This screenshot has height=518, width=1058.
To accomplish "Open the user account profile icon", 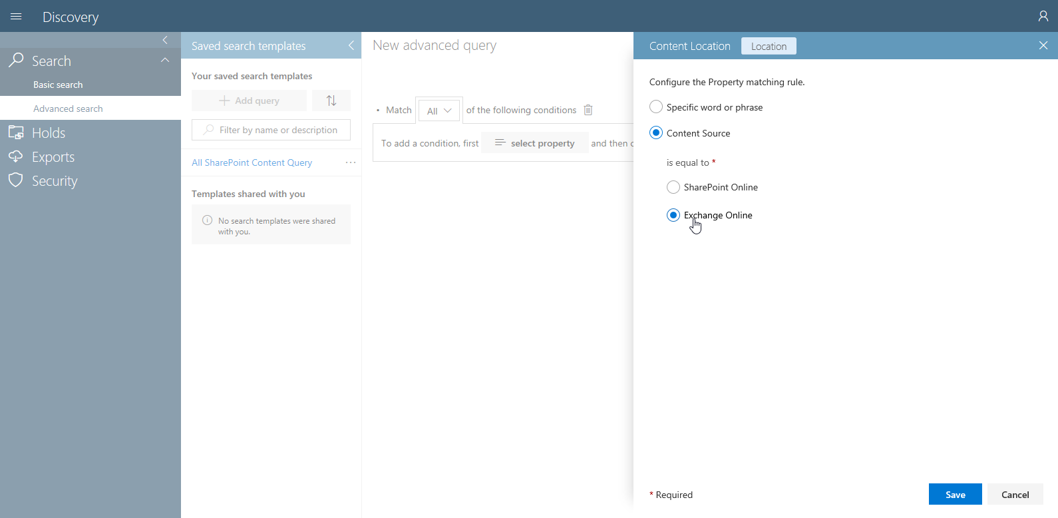I will tap(1043, 16).
